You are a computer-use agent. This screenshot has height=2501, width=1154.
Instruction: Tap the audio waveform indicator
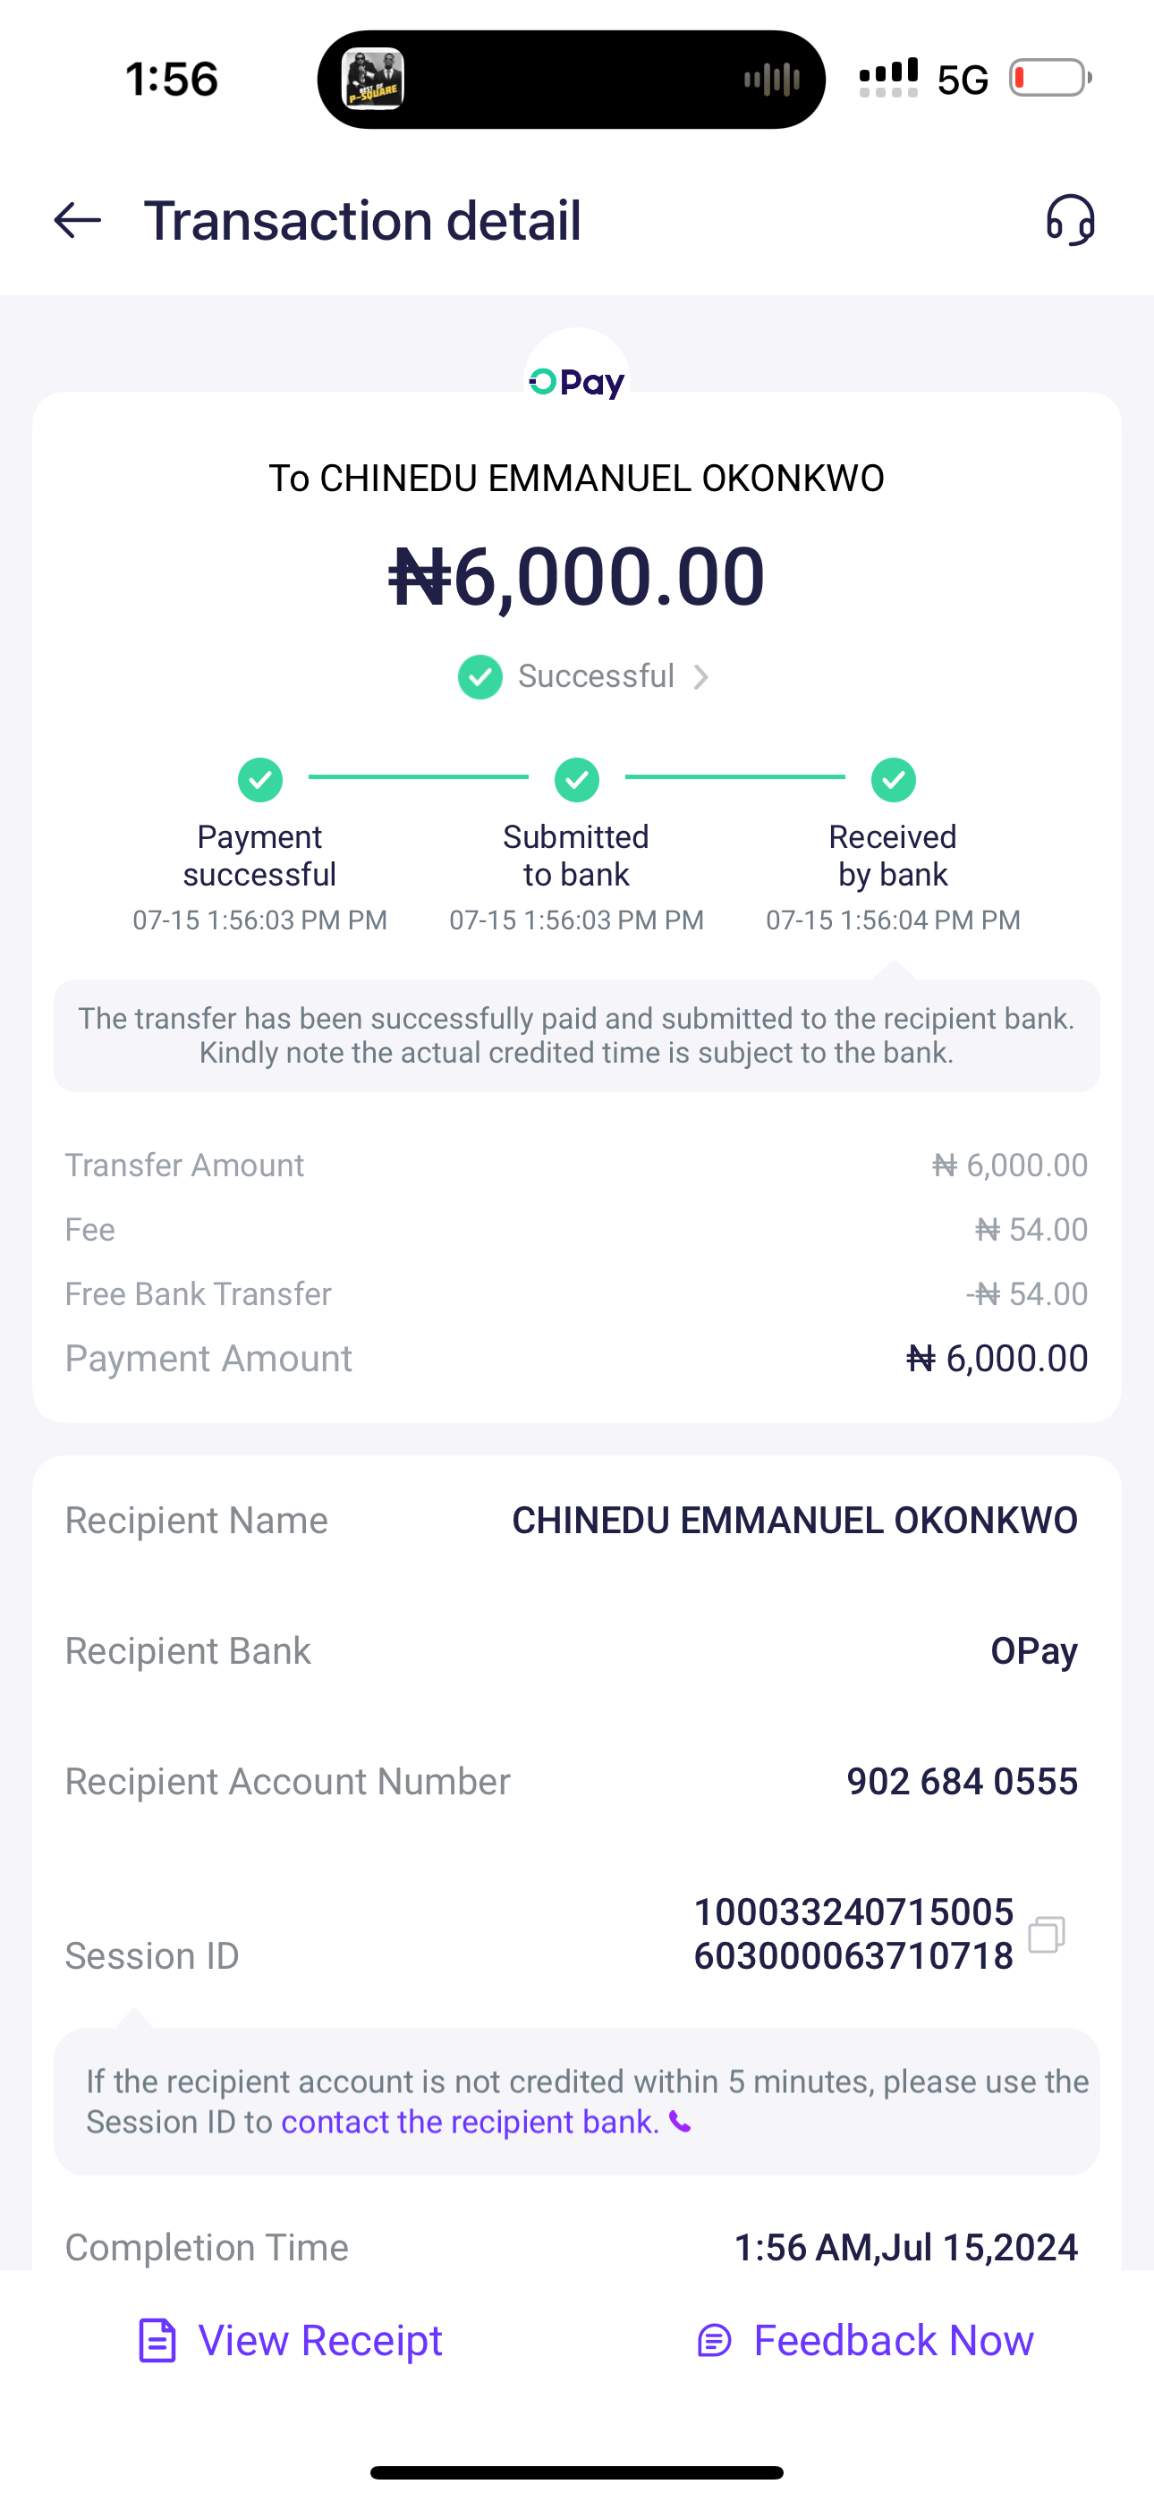point(772,80)
